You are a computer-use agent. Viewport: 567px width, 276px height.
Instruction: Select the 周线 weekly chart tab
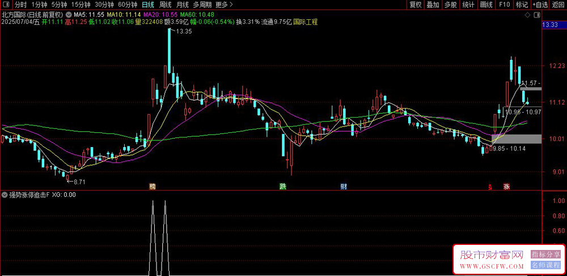(x=165, y=5)
